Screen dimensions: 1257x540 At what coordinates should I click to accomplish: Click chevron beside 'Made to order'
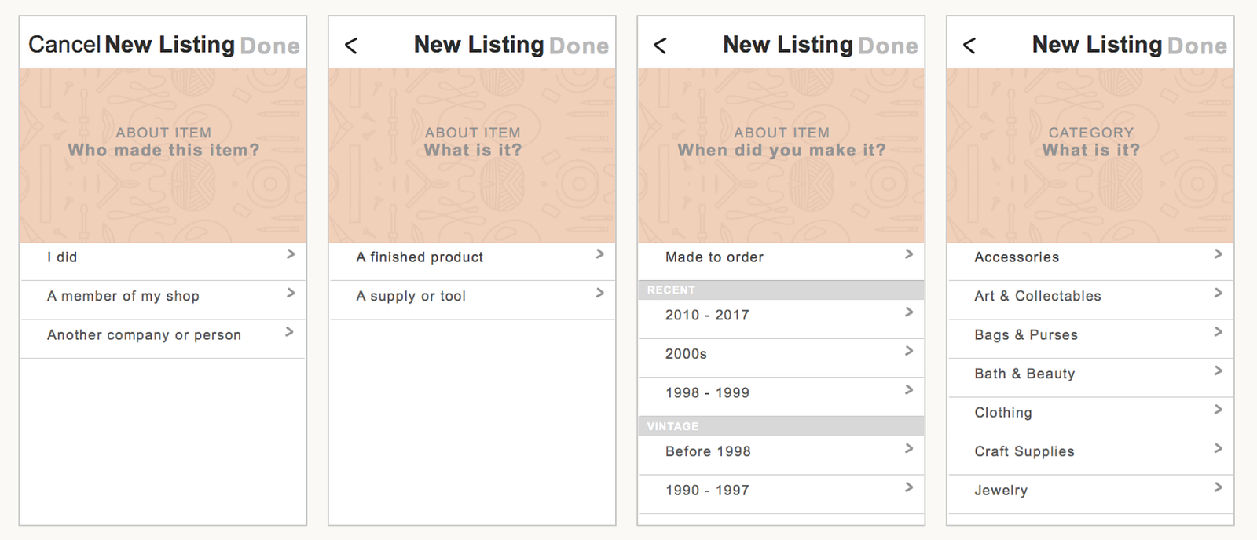(909, 254)
